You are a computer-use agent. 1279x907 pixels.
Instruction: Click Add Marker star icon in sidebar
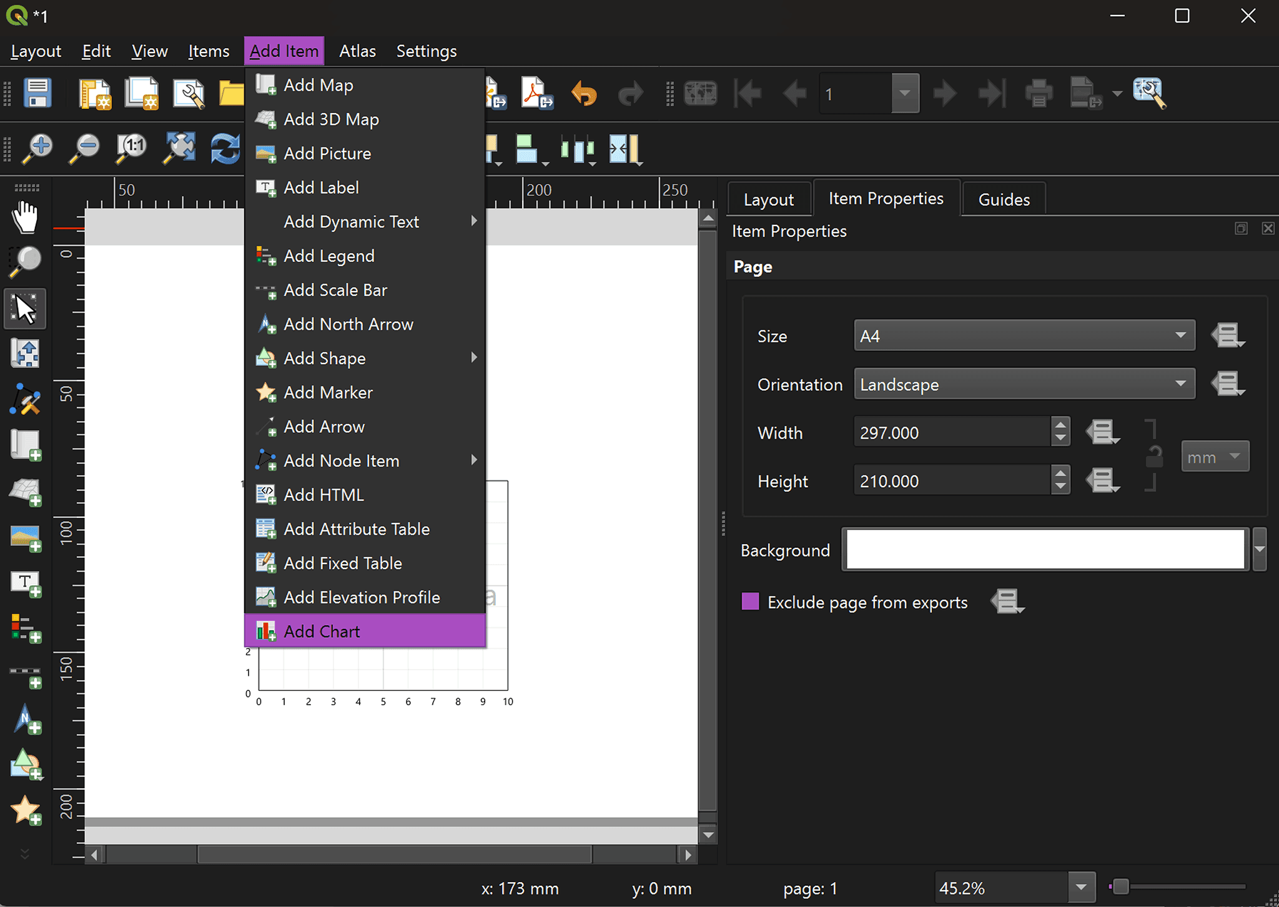tap(26, 810)
